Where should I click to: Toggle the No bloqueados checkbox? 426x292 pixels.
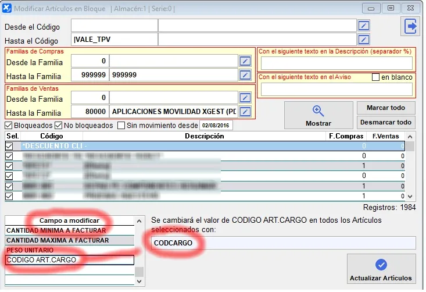click(58, 125)
